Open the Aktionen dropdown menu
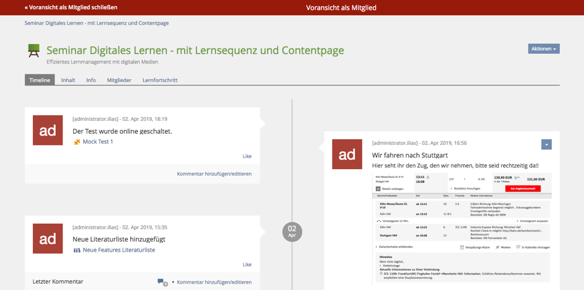 (543, 49)
